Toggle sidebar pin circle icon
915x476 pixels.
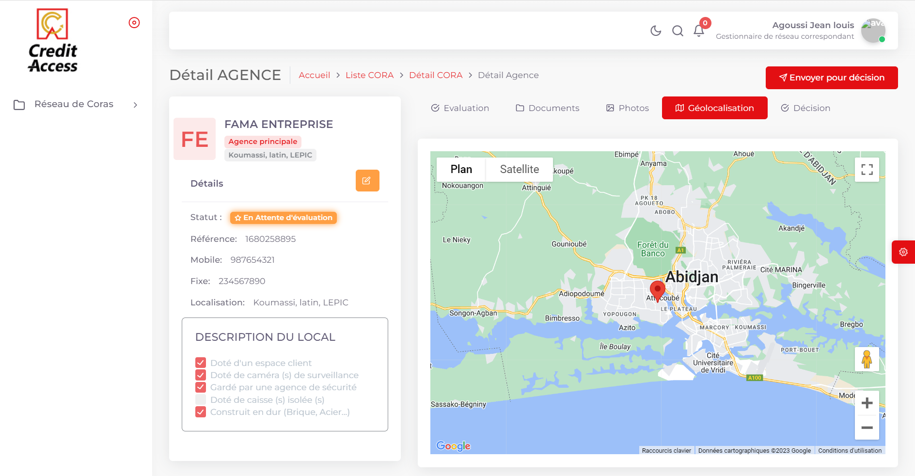point(134,23)
